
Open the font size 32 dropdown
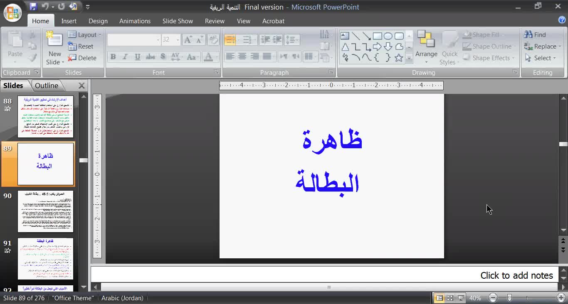pyautogui.click(x=178, y=39)
